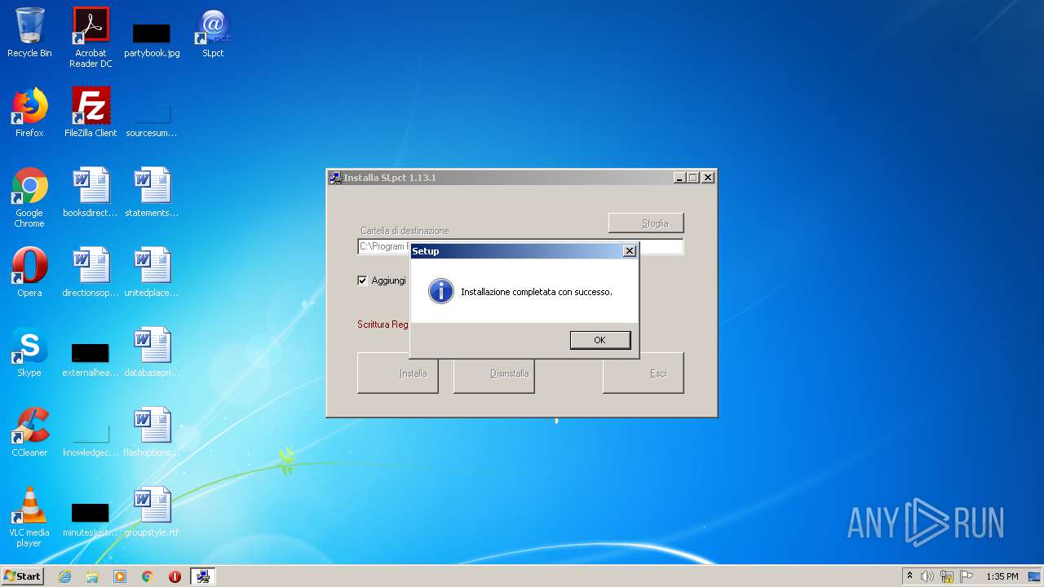
Task: Open the volume control tray icon
Action: [x=927, y=576]
